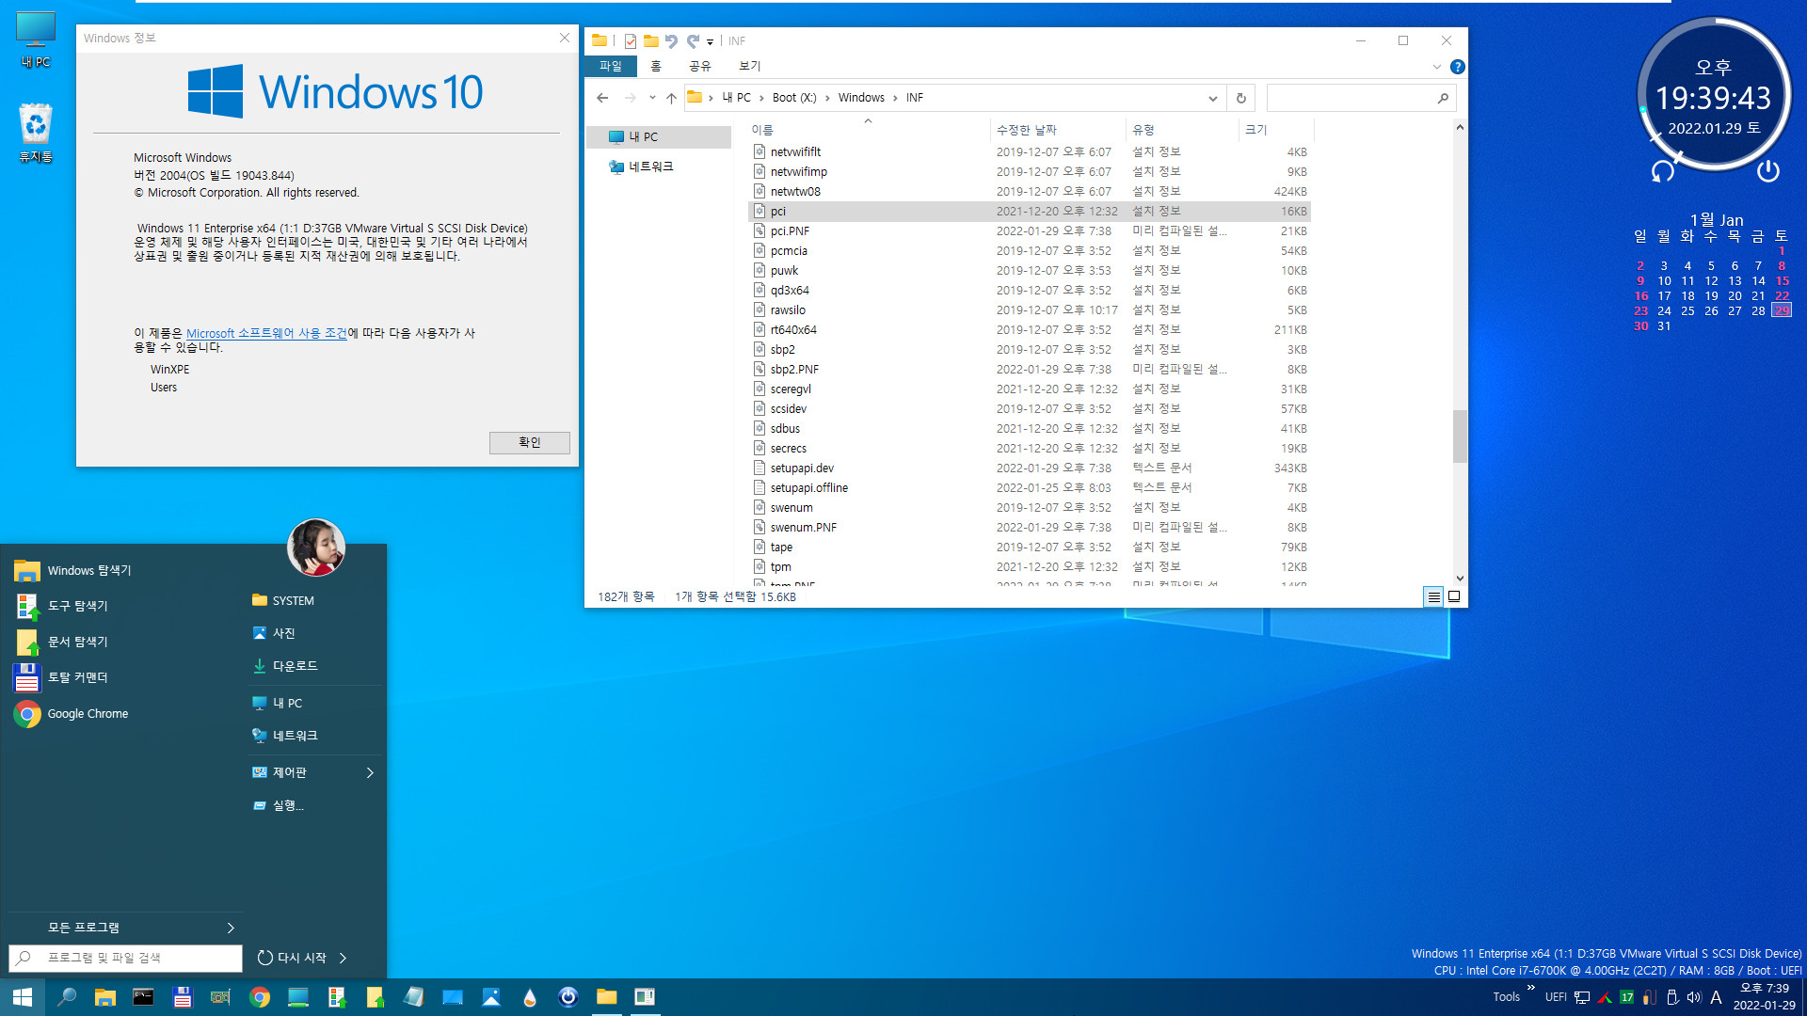The width and height of the screenshot is (1807, 1016).
Task: Expand the 다시 시작 power options arrow
Action: [x=344, y=958]
